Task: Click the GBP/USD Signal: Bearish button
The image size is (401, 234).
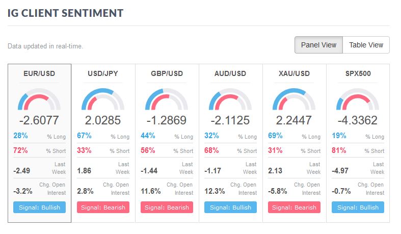Action: (167, 207)
